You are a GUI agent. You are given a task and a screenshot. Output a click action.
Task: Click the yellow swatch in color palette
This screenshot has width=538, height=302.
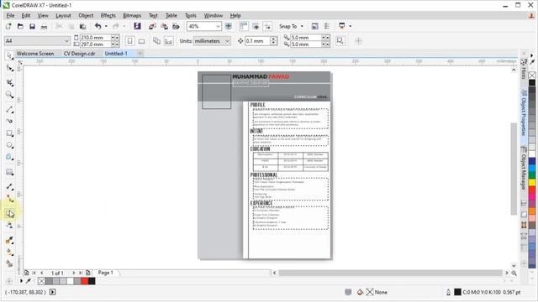(x=532, y=183)
